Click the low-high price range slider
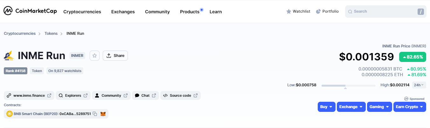Screen dimensions: 430x128 [348, 85]
